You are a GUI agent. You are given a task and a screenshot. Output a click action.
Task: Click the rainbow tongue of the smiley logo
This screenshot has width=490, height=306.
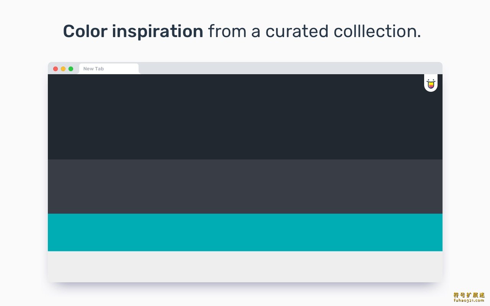431,86
